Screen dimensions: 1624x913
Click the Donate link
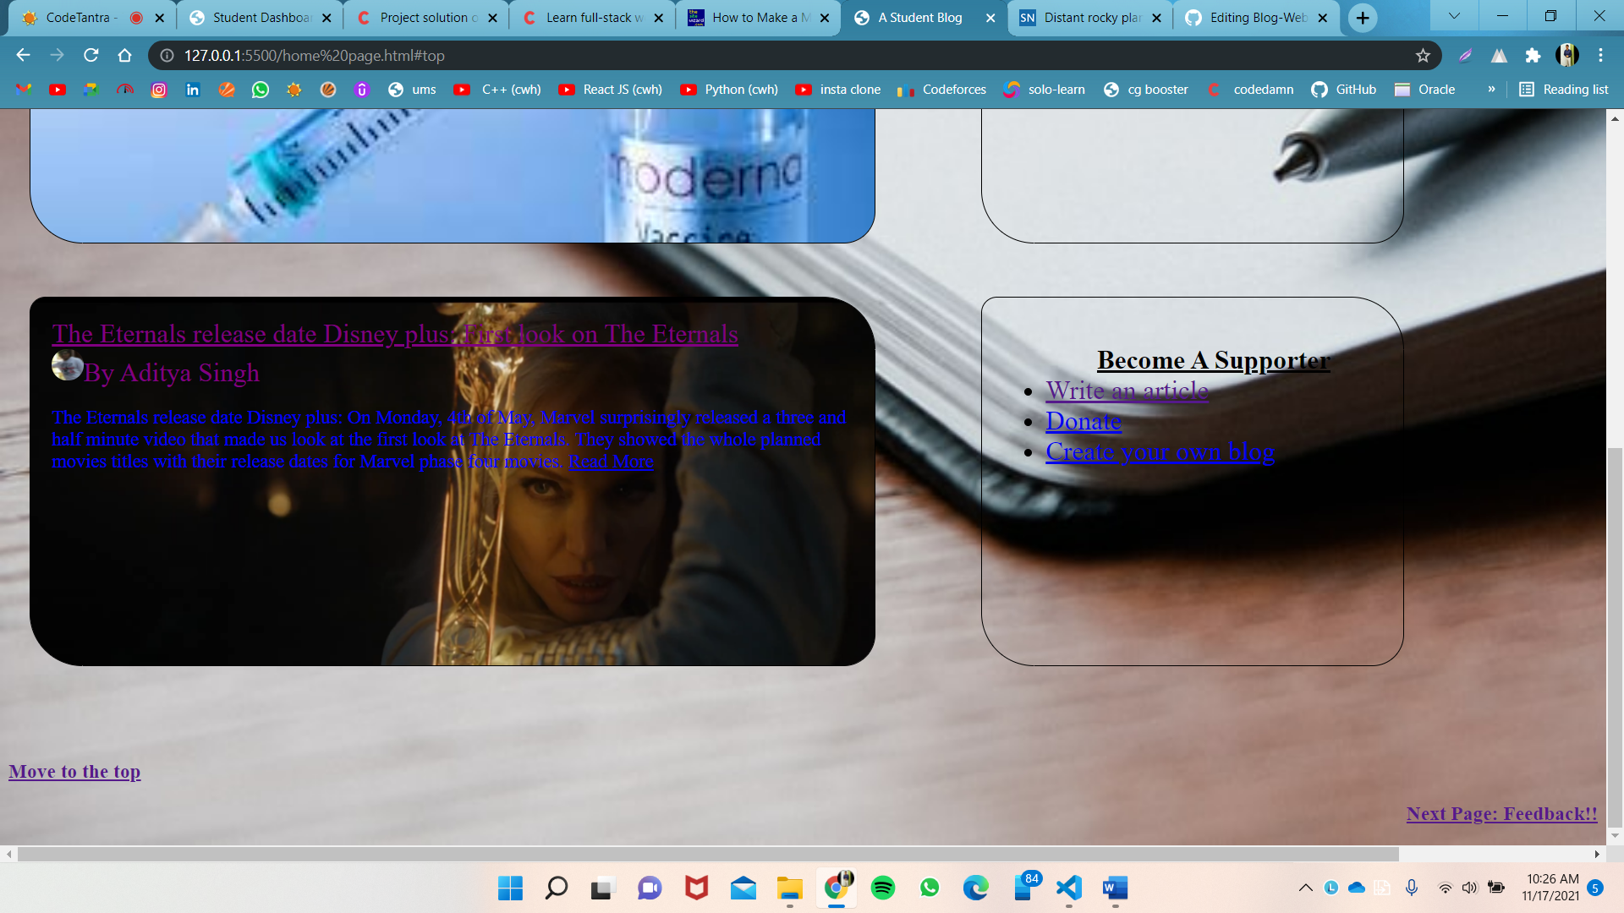click(1084, 421)
